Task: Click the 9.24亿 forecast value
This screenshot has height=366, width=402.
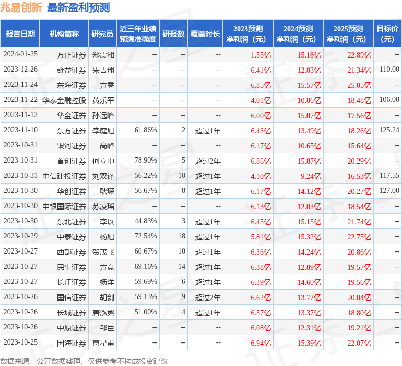Action: [x=311, y=176]
